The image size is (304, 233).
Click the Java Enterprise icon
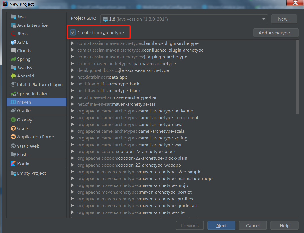point(13,25)
